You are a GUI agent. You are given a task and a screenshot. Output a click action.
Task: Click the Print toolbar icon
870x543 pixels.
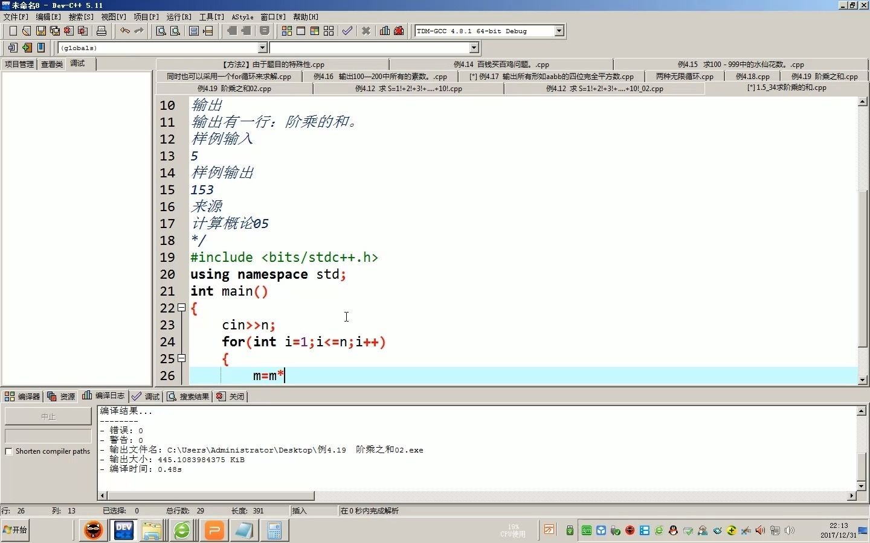[101, 31]
